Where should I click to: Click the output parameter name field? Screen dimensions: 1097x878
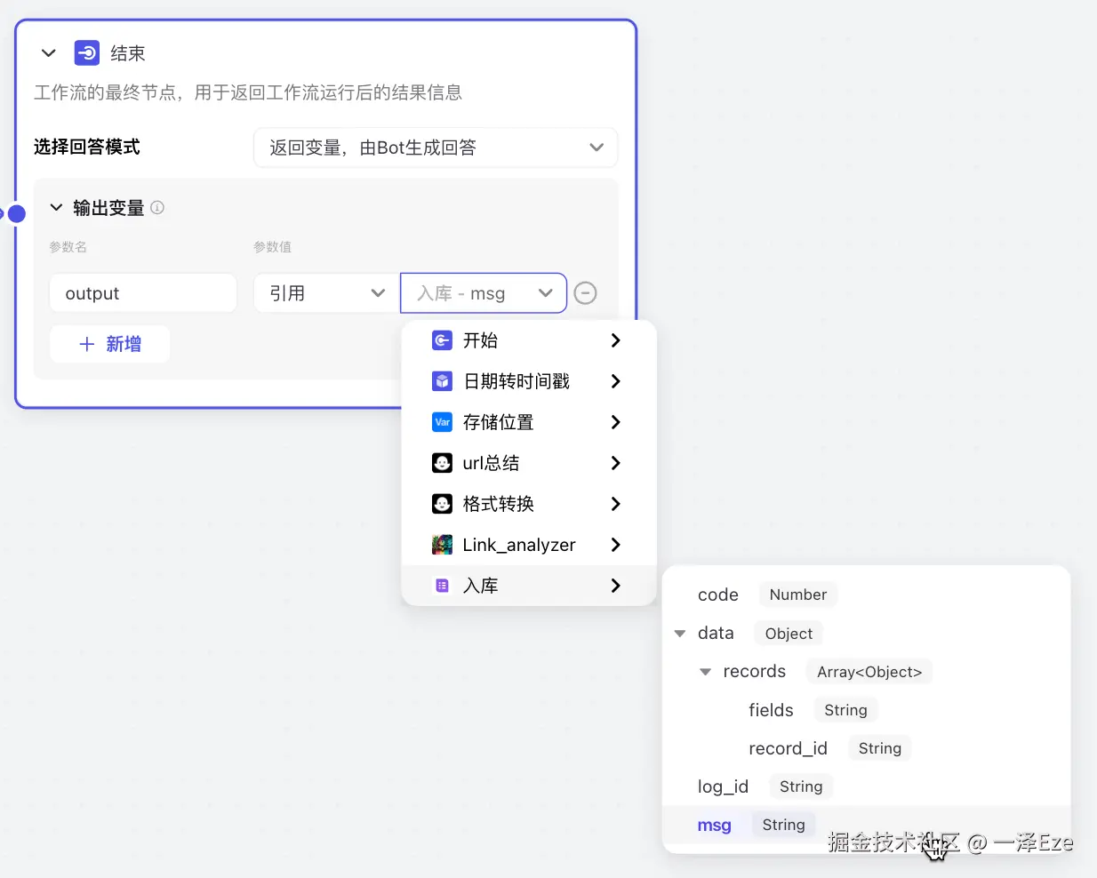(143, 293)
